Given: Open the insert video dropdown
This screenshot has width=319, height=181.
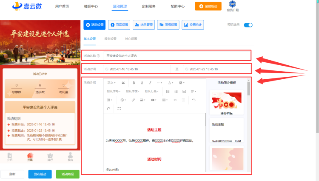Looking at the screenshot, I should click(x=154, y=100).
